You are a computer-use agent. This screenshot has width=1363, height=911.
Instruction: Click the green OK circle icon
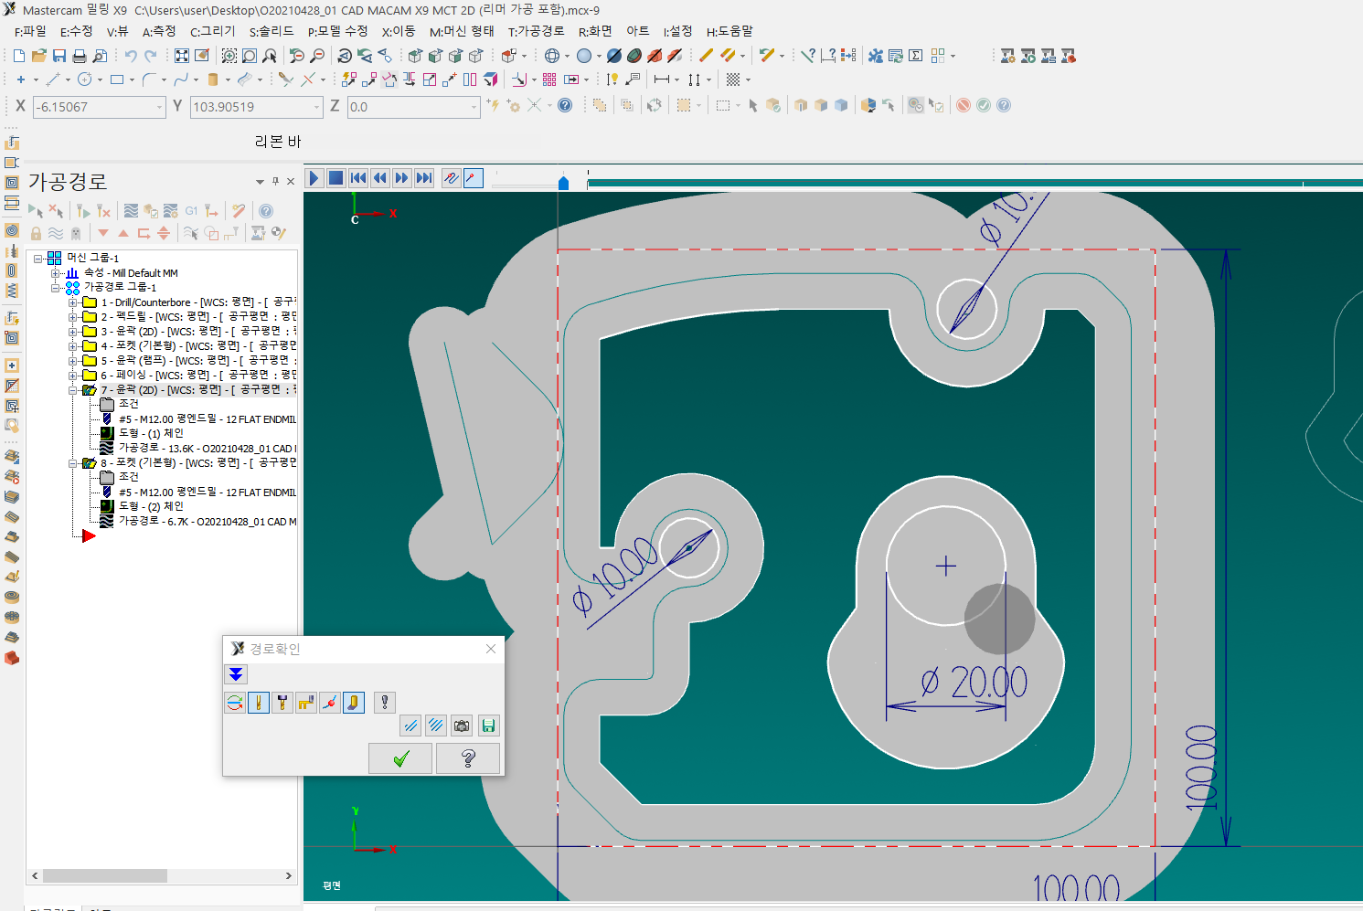pos(984,105)
